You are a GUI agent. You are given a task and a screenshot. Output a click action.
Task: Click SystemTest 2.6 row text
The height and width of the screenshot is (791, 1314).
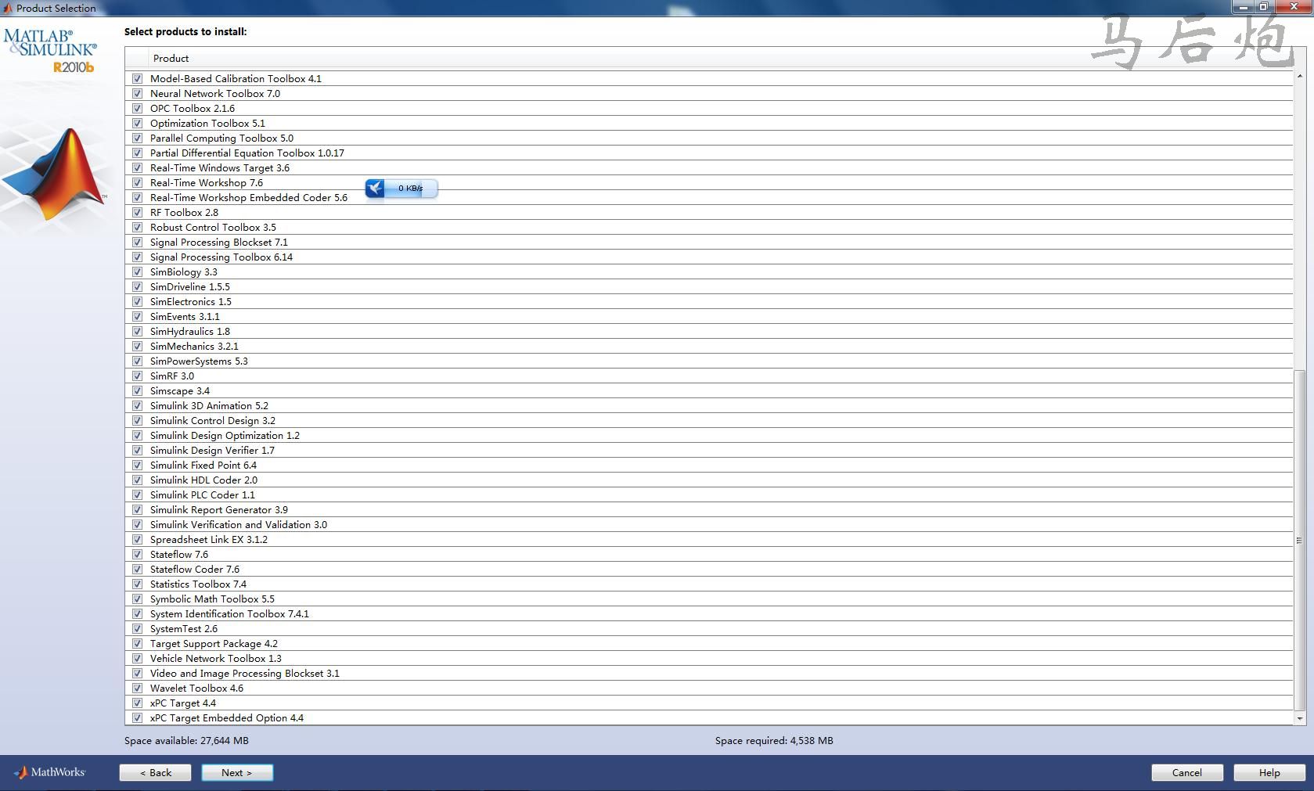click(184, 628)
